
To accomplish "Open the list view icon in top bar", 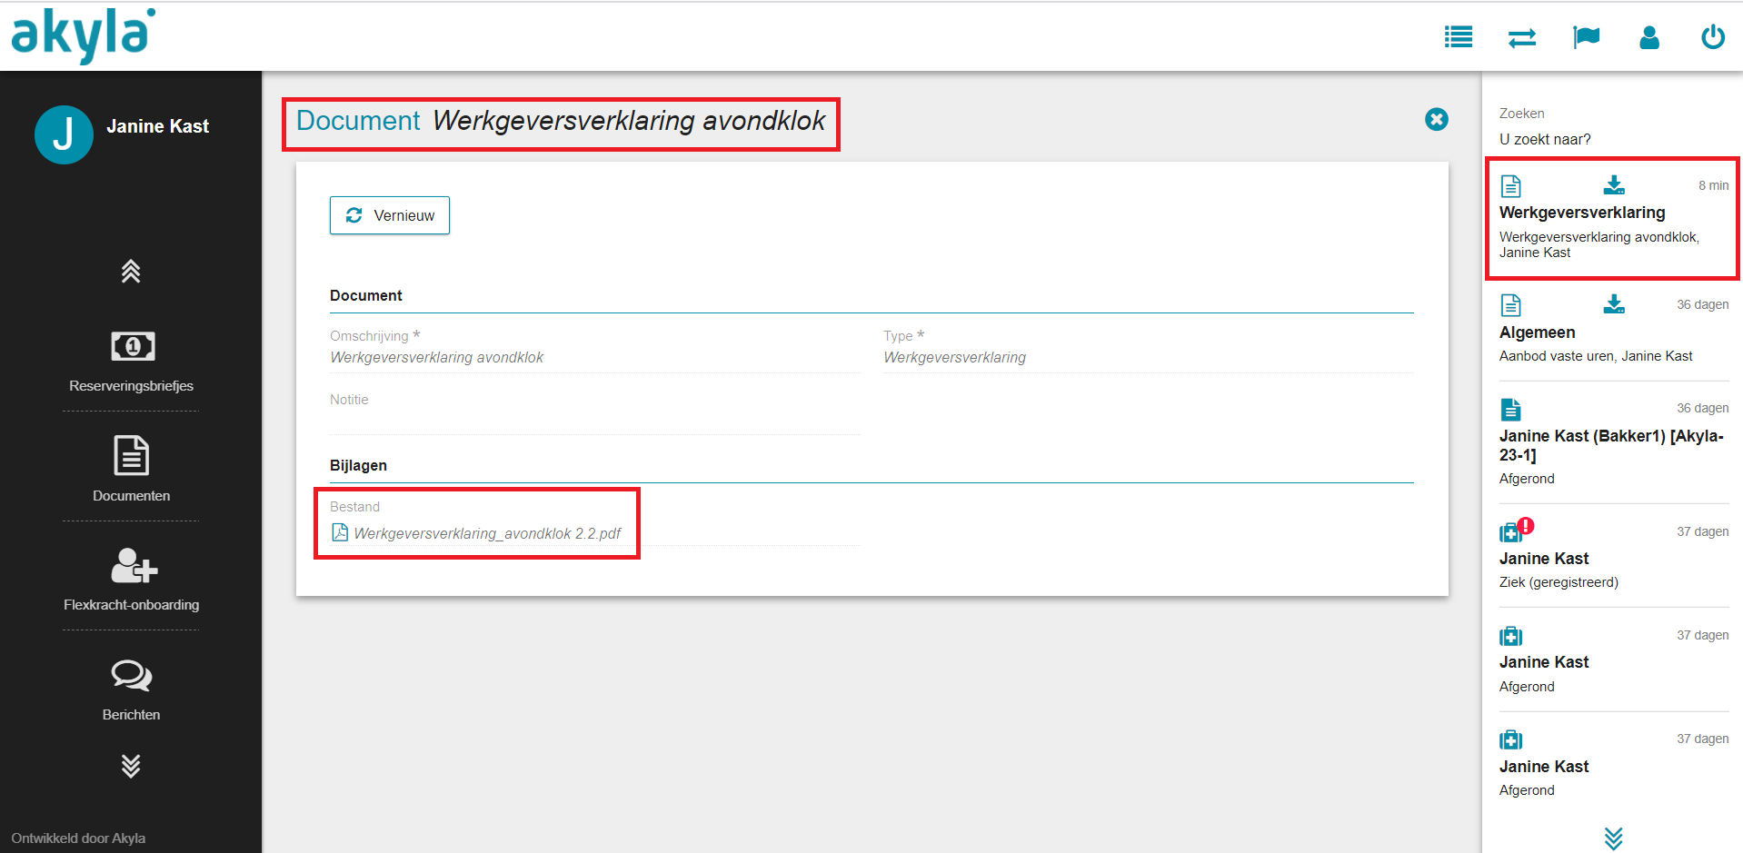I will click(x=1459, y=37).
